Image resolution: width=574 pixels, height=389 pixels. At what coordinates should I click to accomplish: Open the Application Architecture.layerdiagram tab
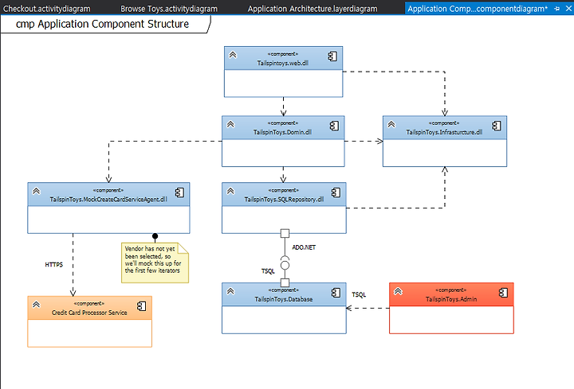coord(313,9)
